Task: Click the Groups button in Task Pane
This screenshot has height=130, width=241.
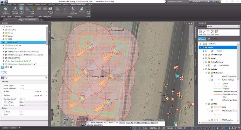Action: coord(202,39)
